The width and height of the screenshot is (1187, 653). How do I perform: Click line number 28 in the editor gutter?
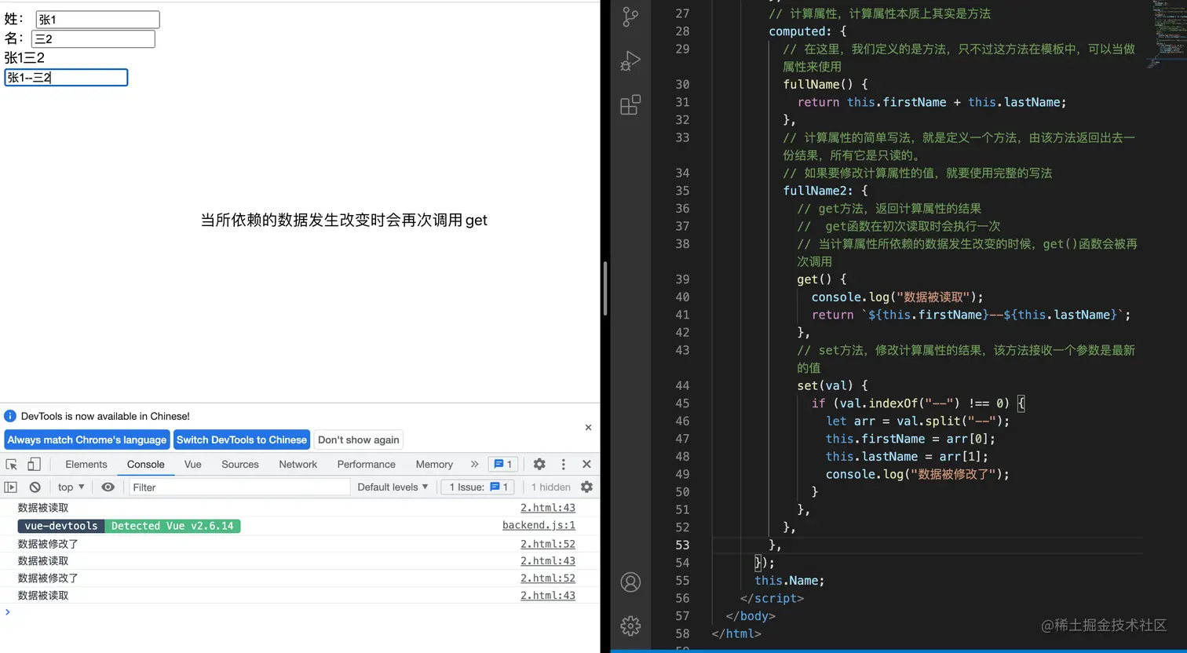(682, 31)
